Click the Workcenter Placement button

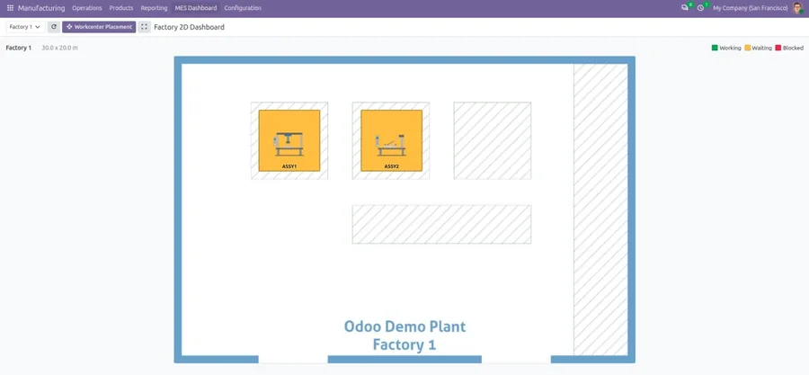tap(99, 27)
